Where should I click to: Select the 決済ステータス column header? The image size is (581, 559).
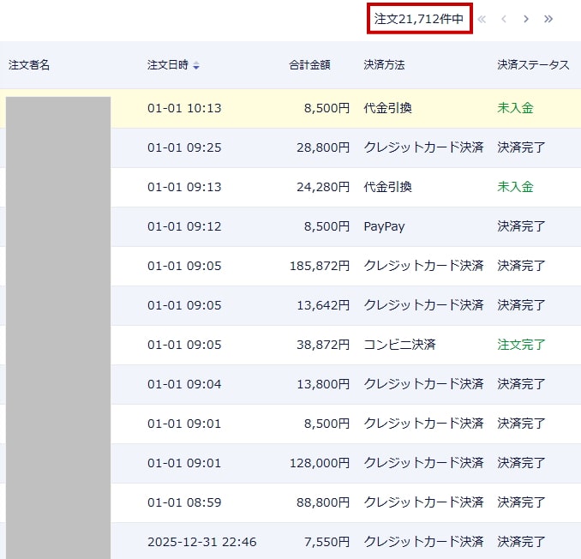tap(533, 65)
